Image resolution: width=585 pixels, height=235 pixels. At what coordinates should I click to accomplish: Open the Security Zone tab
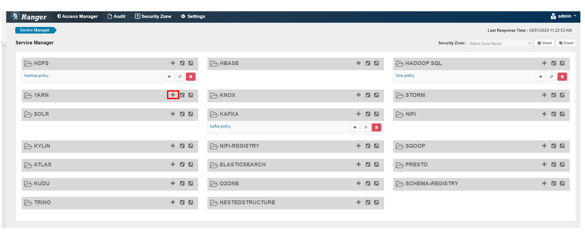[153, 16]
